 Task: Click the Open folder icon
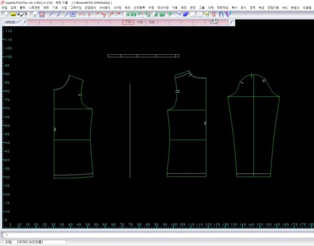click(x=13, y=14)
